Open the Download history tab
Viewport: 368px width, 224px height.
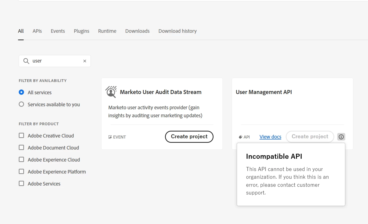[x=177, y=31]
